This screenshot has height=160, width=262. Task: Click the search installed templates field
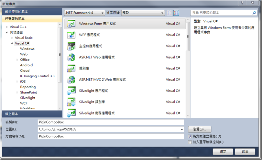point(221,13)
